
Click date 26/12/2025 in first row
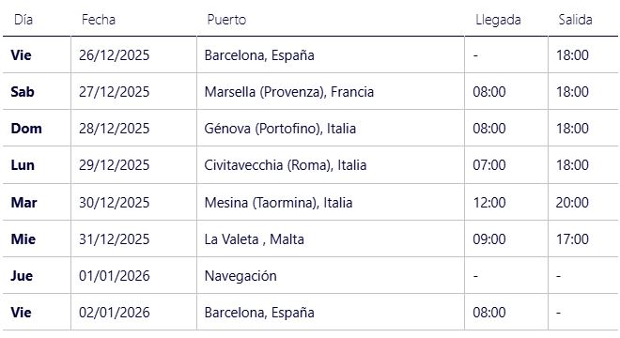[x=115, y=55]
